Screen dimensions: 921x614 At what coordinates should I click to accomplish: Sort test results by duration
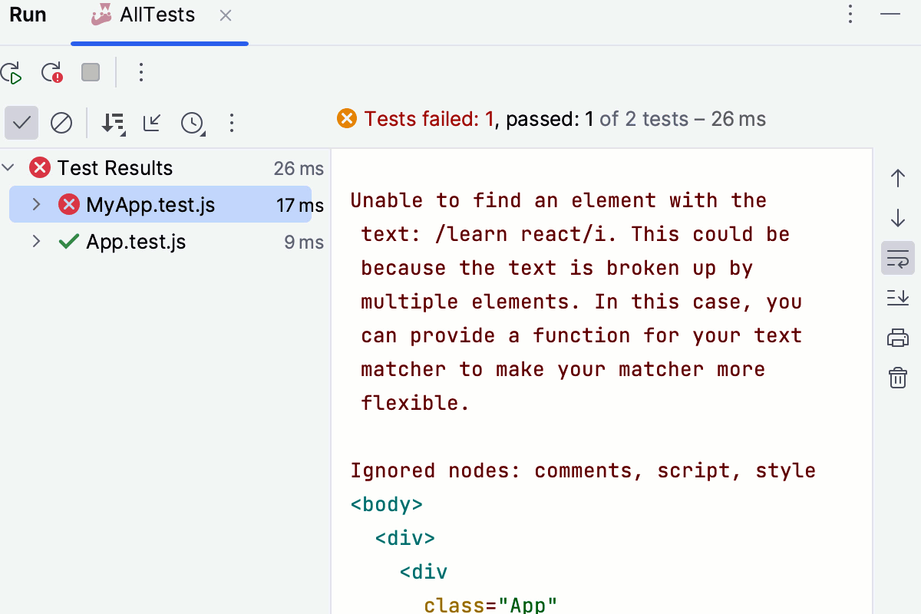tap(114, 123)
